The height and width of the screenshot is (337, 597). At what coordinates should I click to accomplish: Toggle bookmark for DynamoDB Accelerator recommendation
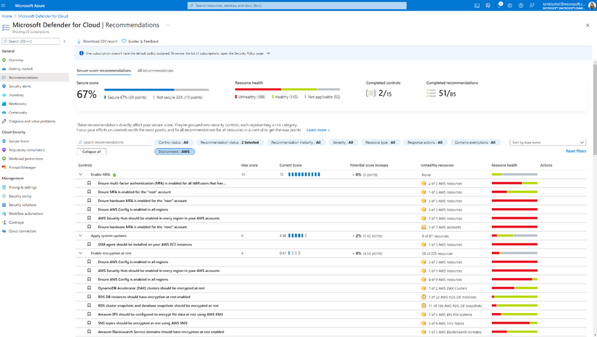(x=89, y=288)
